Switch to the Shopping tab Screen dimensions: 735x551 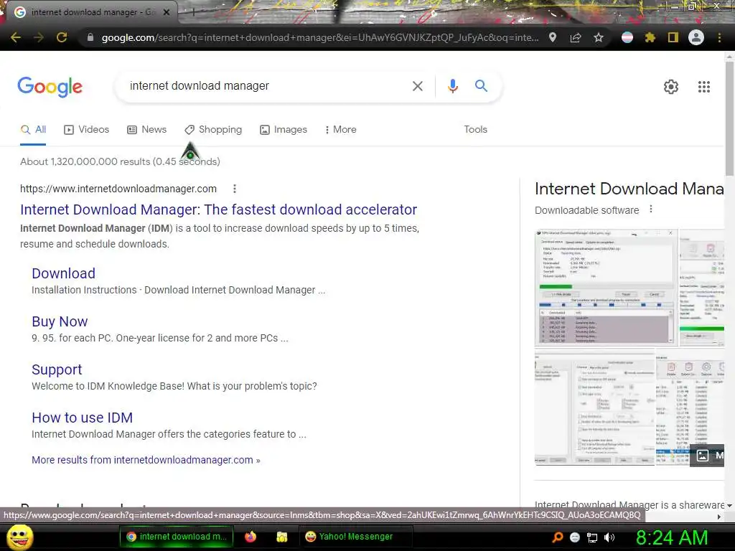[x=213, y=130]
